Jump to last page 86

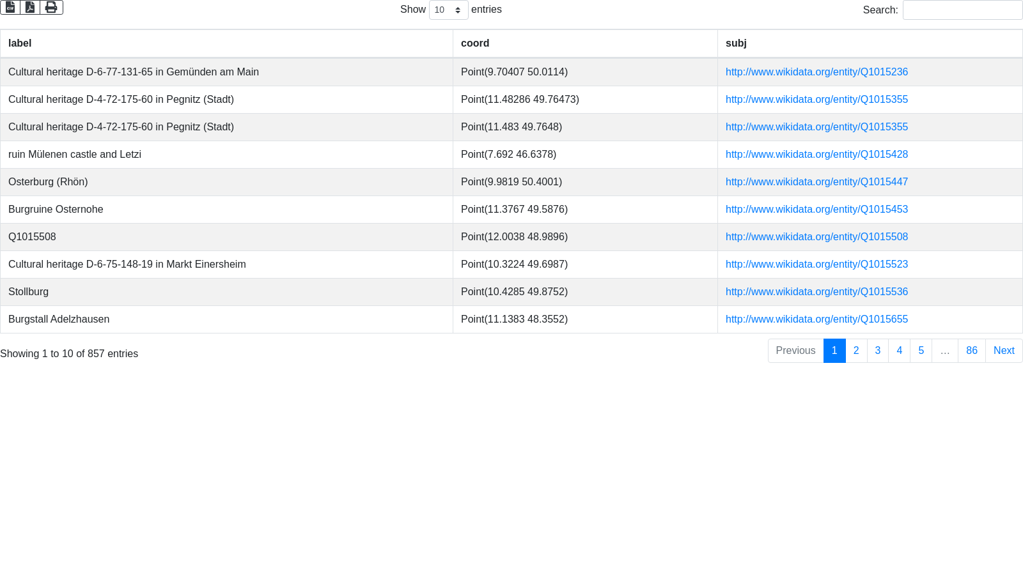(x=971, y=351)
